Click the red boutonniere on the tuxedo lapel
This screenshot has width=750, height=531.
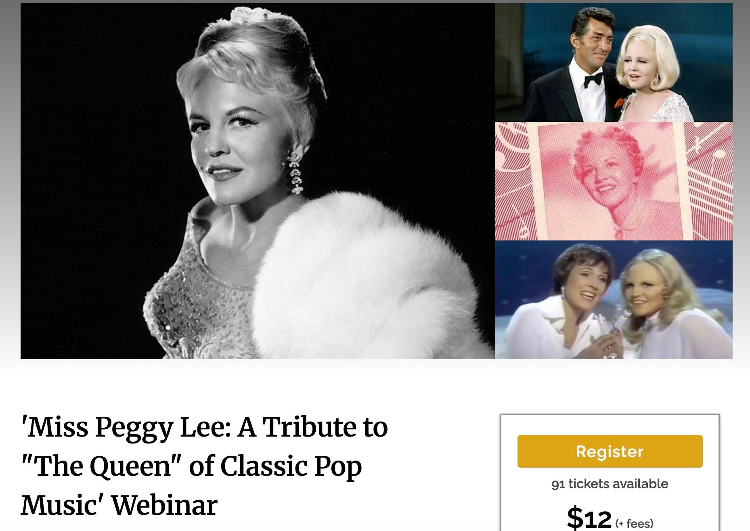point(619,102)
